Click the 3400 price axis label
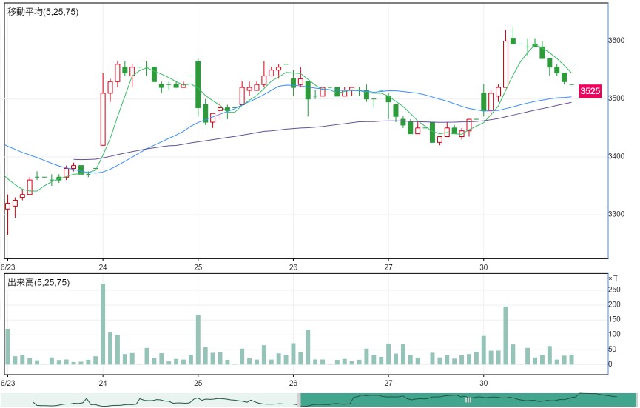Viewport: 640px width, 408px height. (616, 156)
